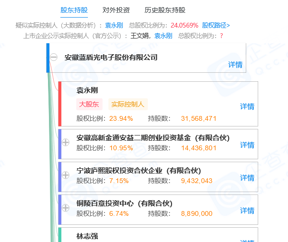Open 详情 for 安徽高新金通安益二期创业投资基金

tap(247, 145)
